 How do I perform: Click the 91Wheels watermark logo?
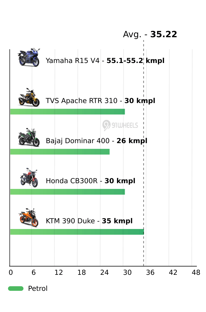point(120,125)
